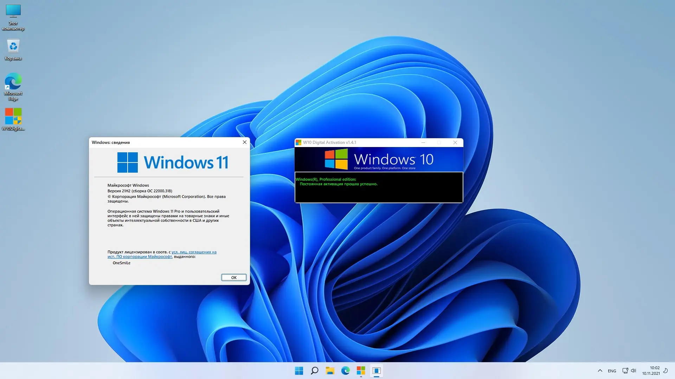The height and width of the screenshot is (379, 675).
Task: Switch to W10 Digital Activation taskbar icon
Action: [361, 371]
